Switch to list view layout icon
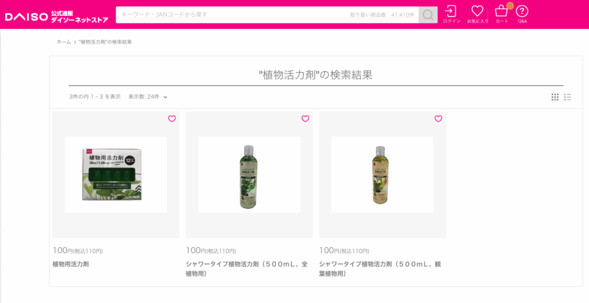 (x=568, y=97)
